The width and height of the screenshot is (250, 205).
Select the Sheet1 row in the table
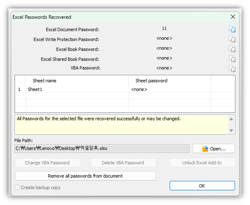pos(35,89)
